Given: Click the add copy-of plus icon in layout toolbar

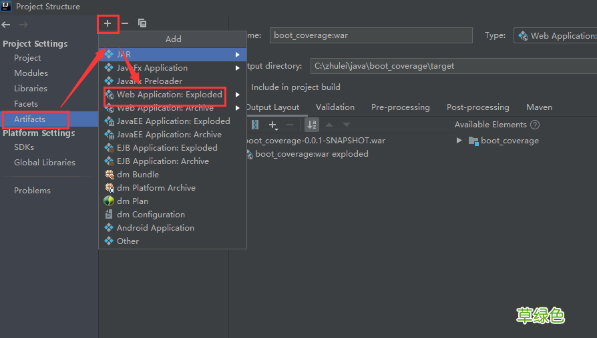Looking at the screenshot, I should pyautogui.click(x=273, y=125).
